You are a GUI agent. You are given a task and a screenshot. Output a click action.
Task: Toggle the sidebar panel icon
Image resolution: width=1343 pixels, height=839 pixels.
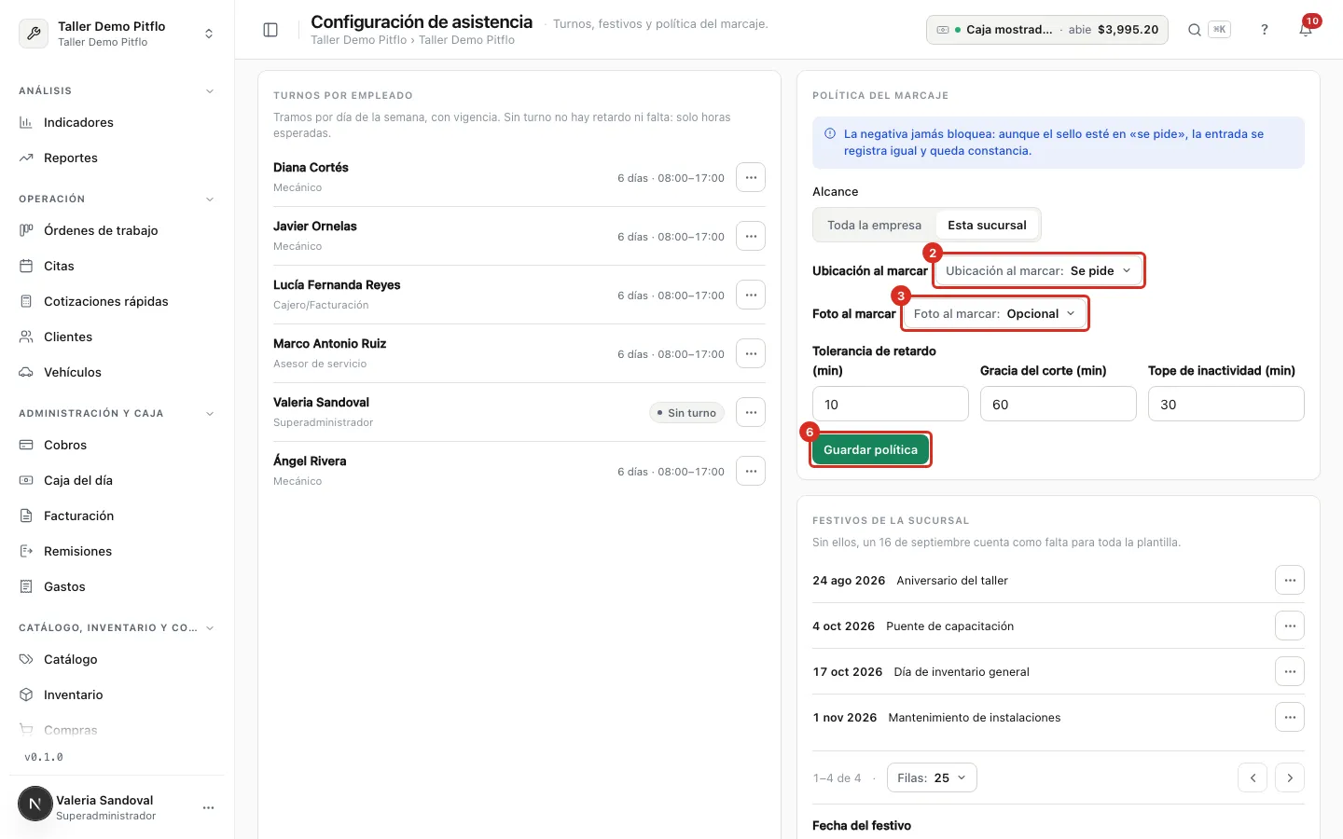(270, 30)
